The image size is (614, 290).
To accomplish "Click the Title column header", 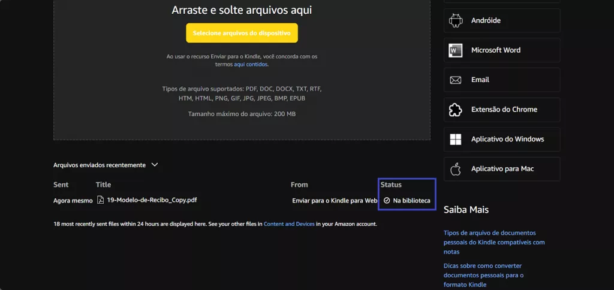I will [x=103, y=185].
